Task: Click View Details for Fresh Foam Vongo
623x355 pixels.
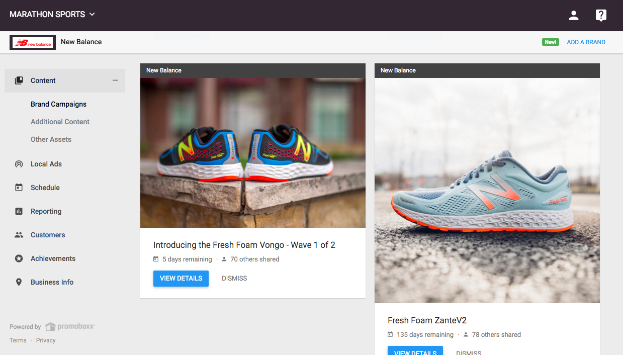Action: 181,278
